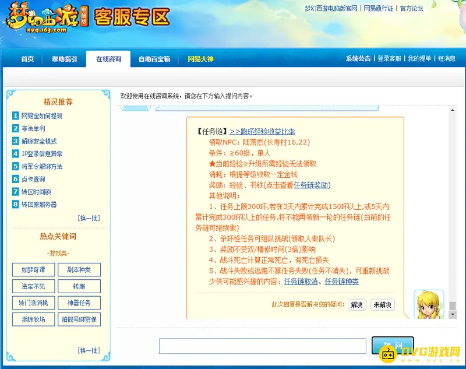
Task: Click chat scrollbar down arrow
Action: click(x=453, y=315)
